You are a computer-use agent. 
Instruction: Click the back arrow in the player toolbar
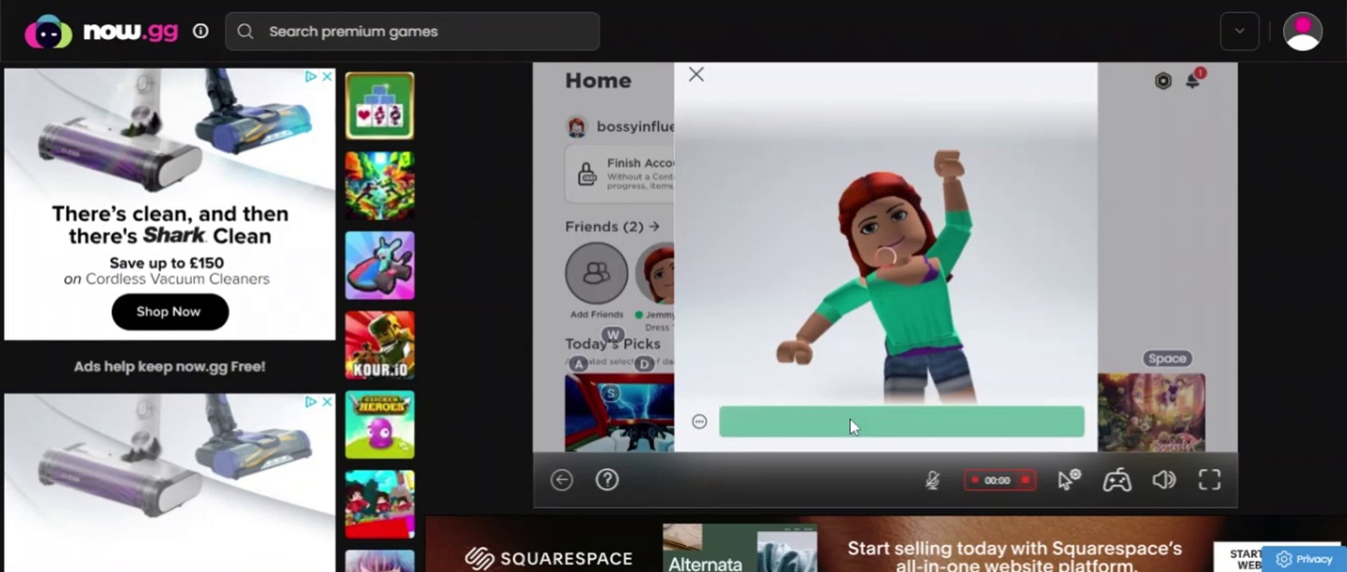click(561, 480)
